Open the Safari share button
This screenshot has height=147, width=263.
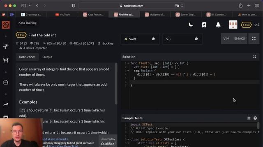pos(241,5)
